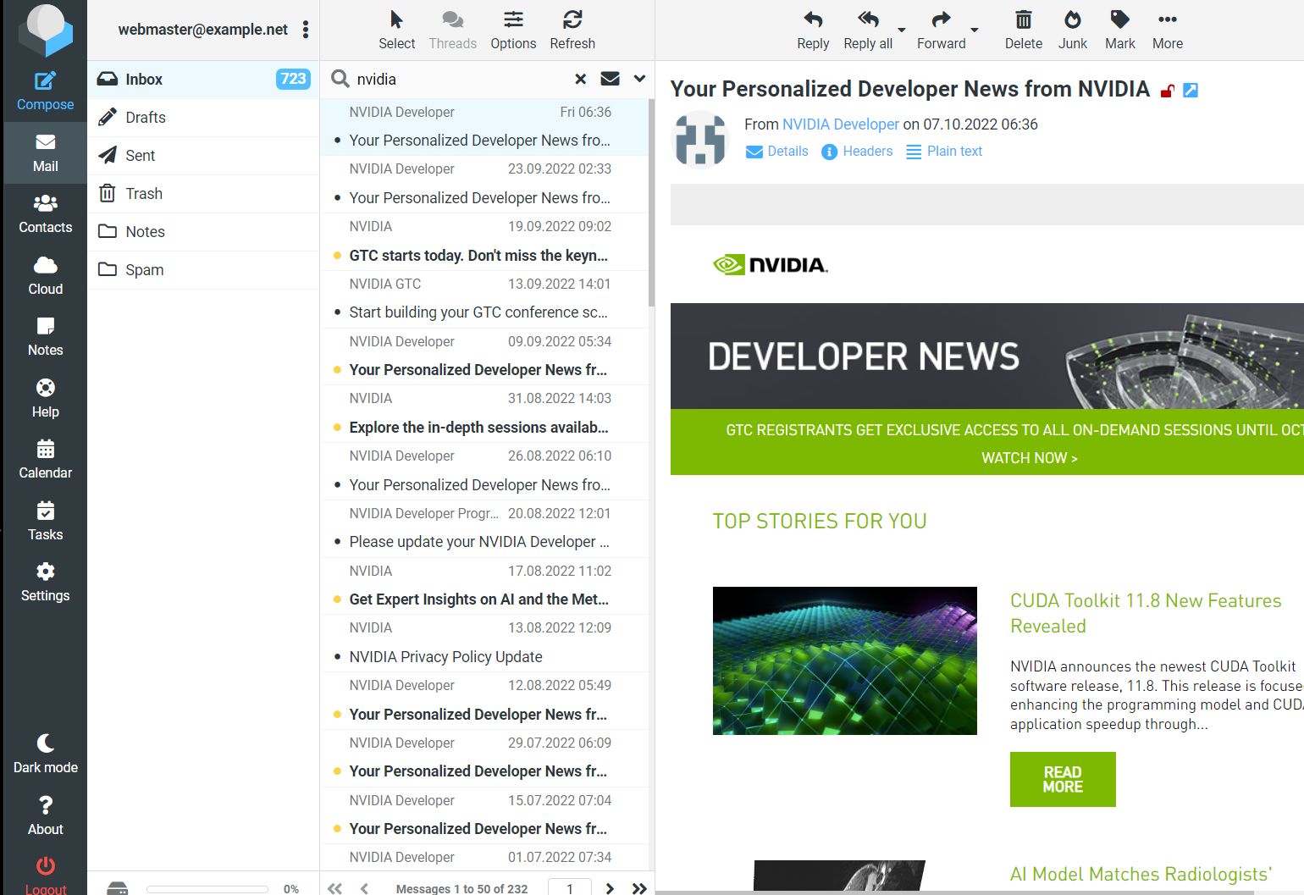Open the Tasks app
This screenshot has width=1304, height=895.
click(45, 522)
